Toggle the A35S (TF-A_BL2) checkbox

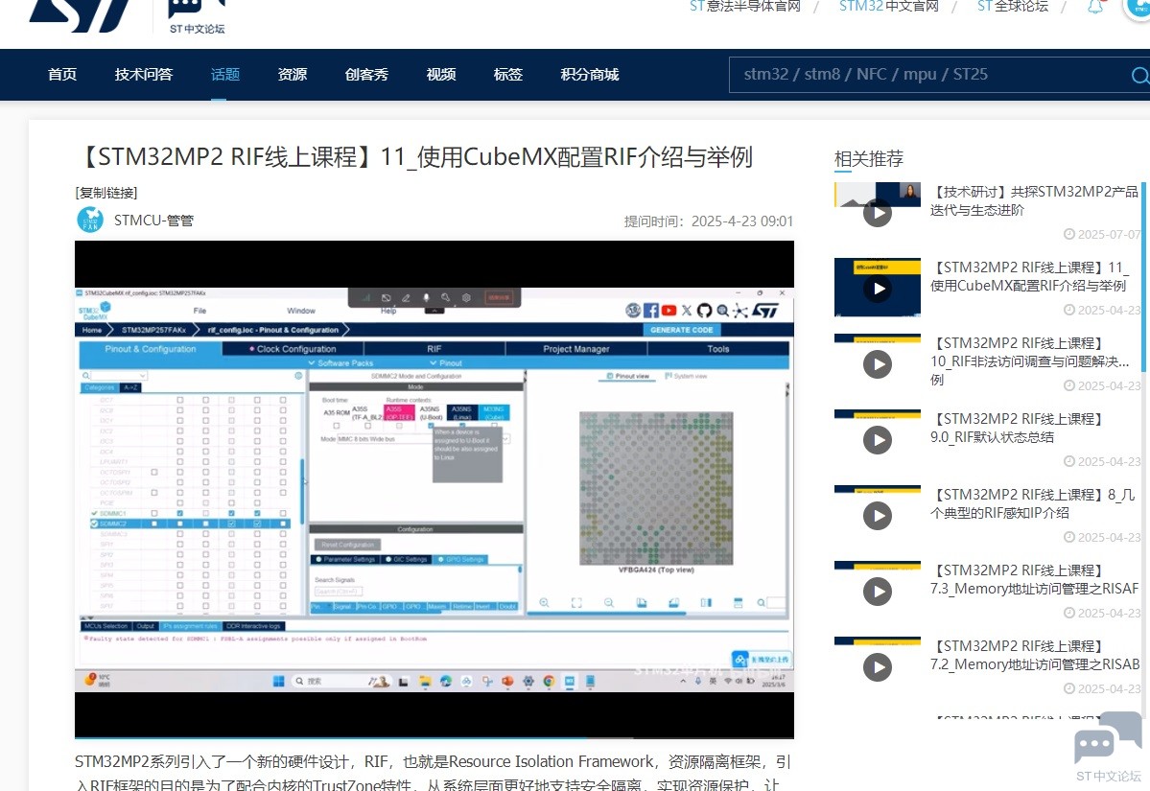[368, 426]
